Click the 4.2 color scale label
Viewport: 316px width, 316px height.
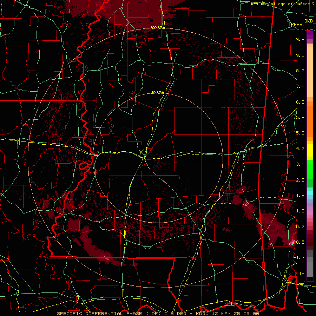300,149
